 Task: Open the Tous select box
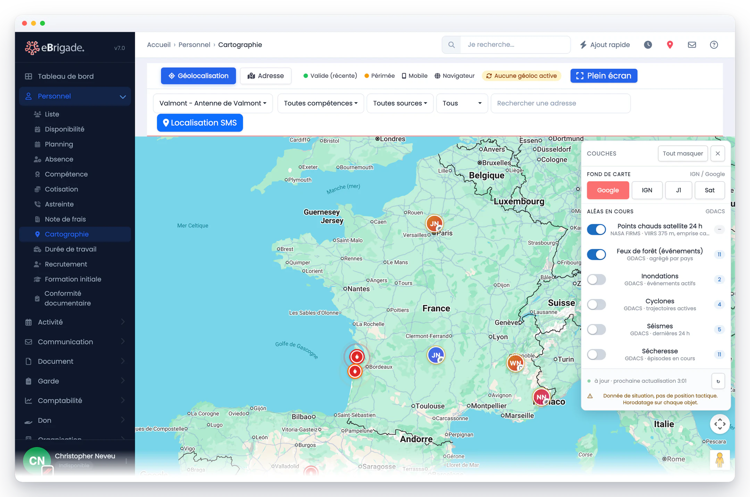462,103
